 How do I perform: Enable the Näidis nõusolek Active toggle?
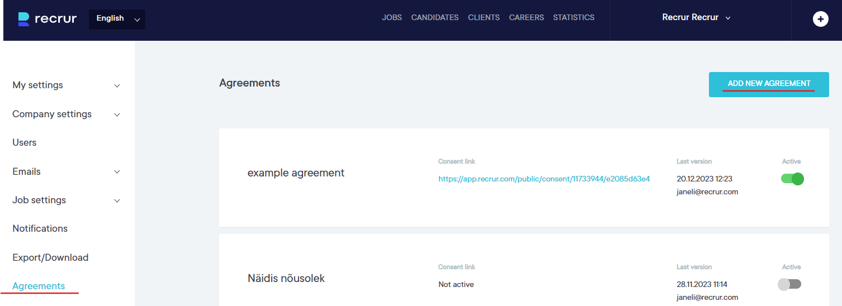point(789,284)
